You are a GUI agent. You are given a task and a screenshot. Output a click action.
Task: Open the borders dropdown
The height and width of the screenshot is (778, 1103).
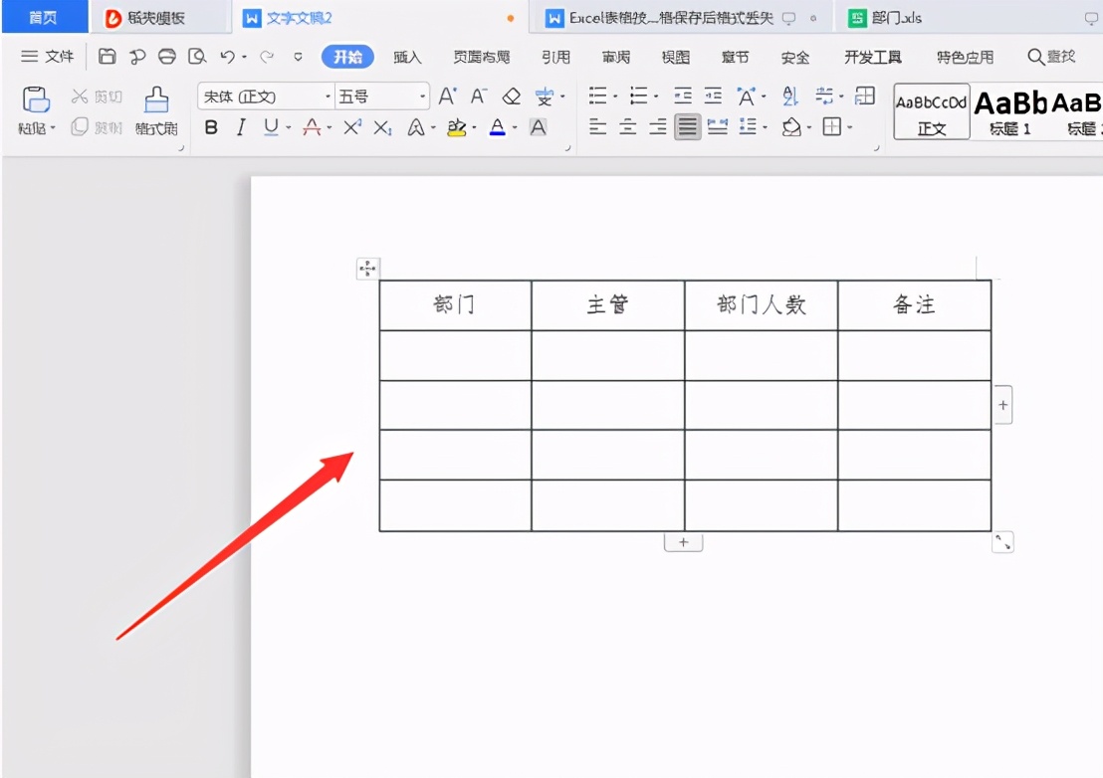[x=850, y=128]
